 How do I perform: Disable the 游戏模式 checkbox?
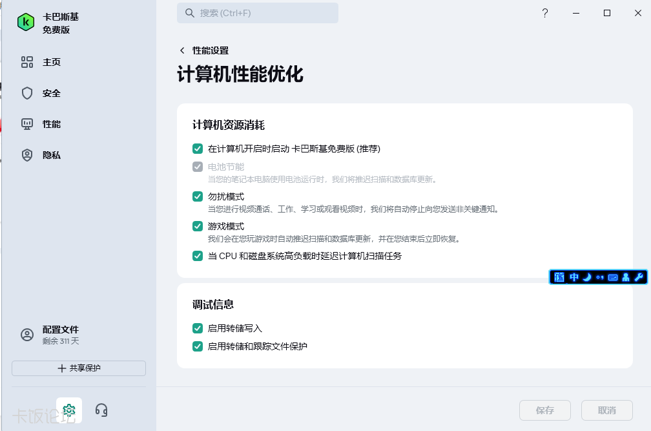coord(198,226)
